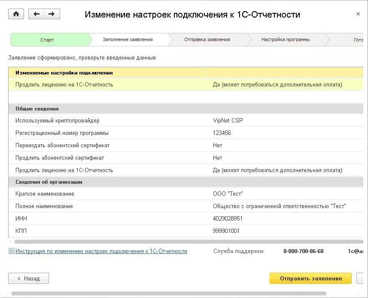368x298 pixels.
Task: Open the Заполнение заявления step
Action: pyautogui.click(x=127, y=39)
